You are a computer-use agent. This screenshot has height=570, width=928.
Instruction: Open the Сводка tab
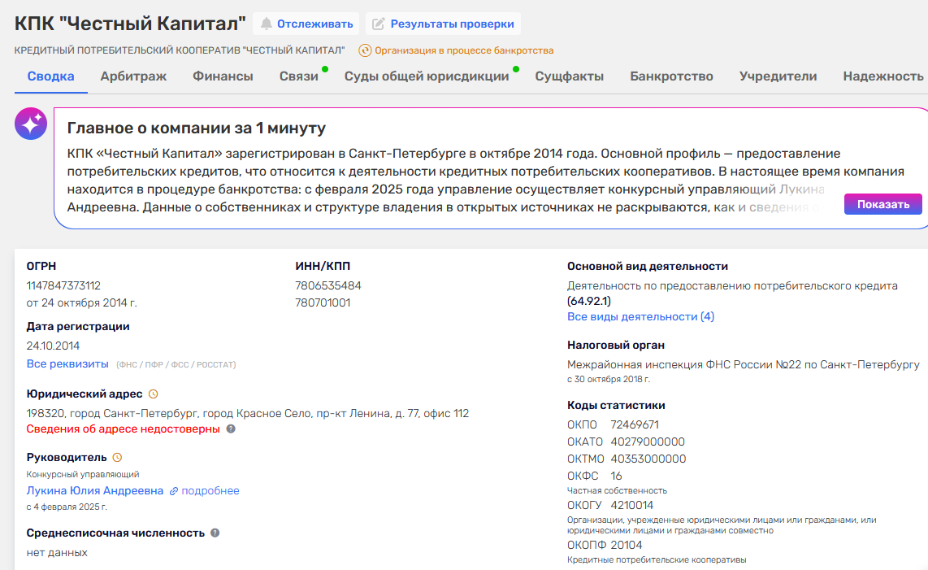point(51,76)
